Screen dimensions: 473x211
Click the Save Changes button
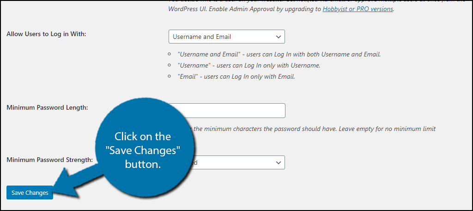(x=30, y=192)
